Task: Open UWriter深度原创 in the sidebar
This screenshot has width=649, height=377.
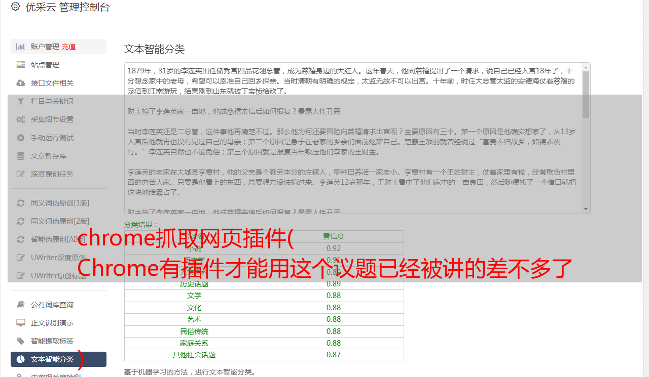Action: pyautogui.click(x=58, y=258)
